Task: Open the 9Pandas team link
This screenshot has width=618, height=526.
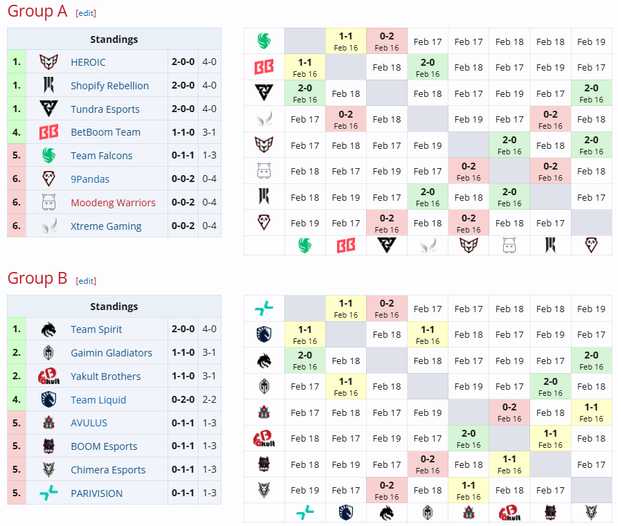Action: (x=90, y=179)
